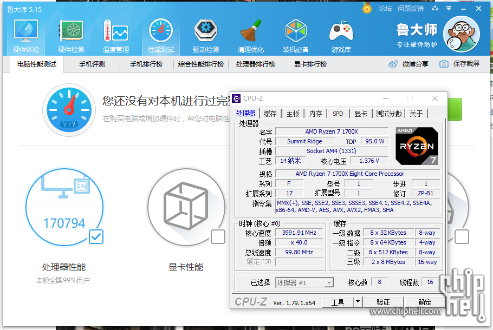Click the 规格 Eight-Core Processor field
This screenshot has height=330, width=493.
click(x=358, y=174)
